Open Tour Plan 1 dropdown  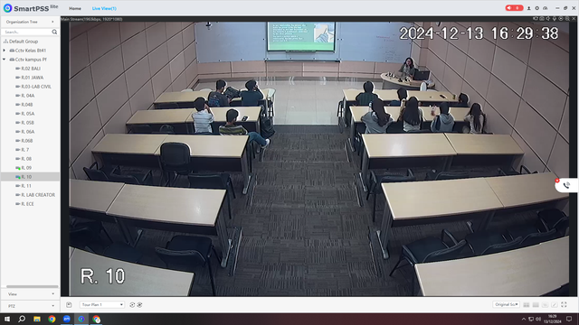(102, 305)
